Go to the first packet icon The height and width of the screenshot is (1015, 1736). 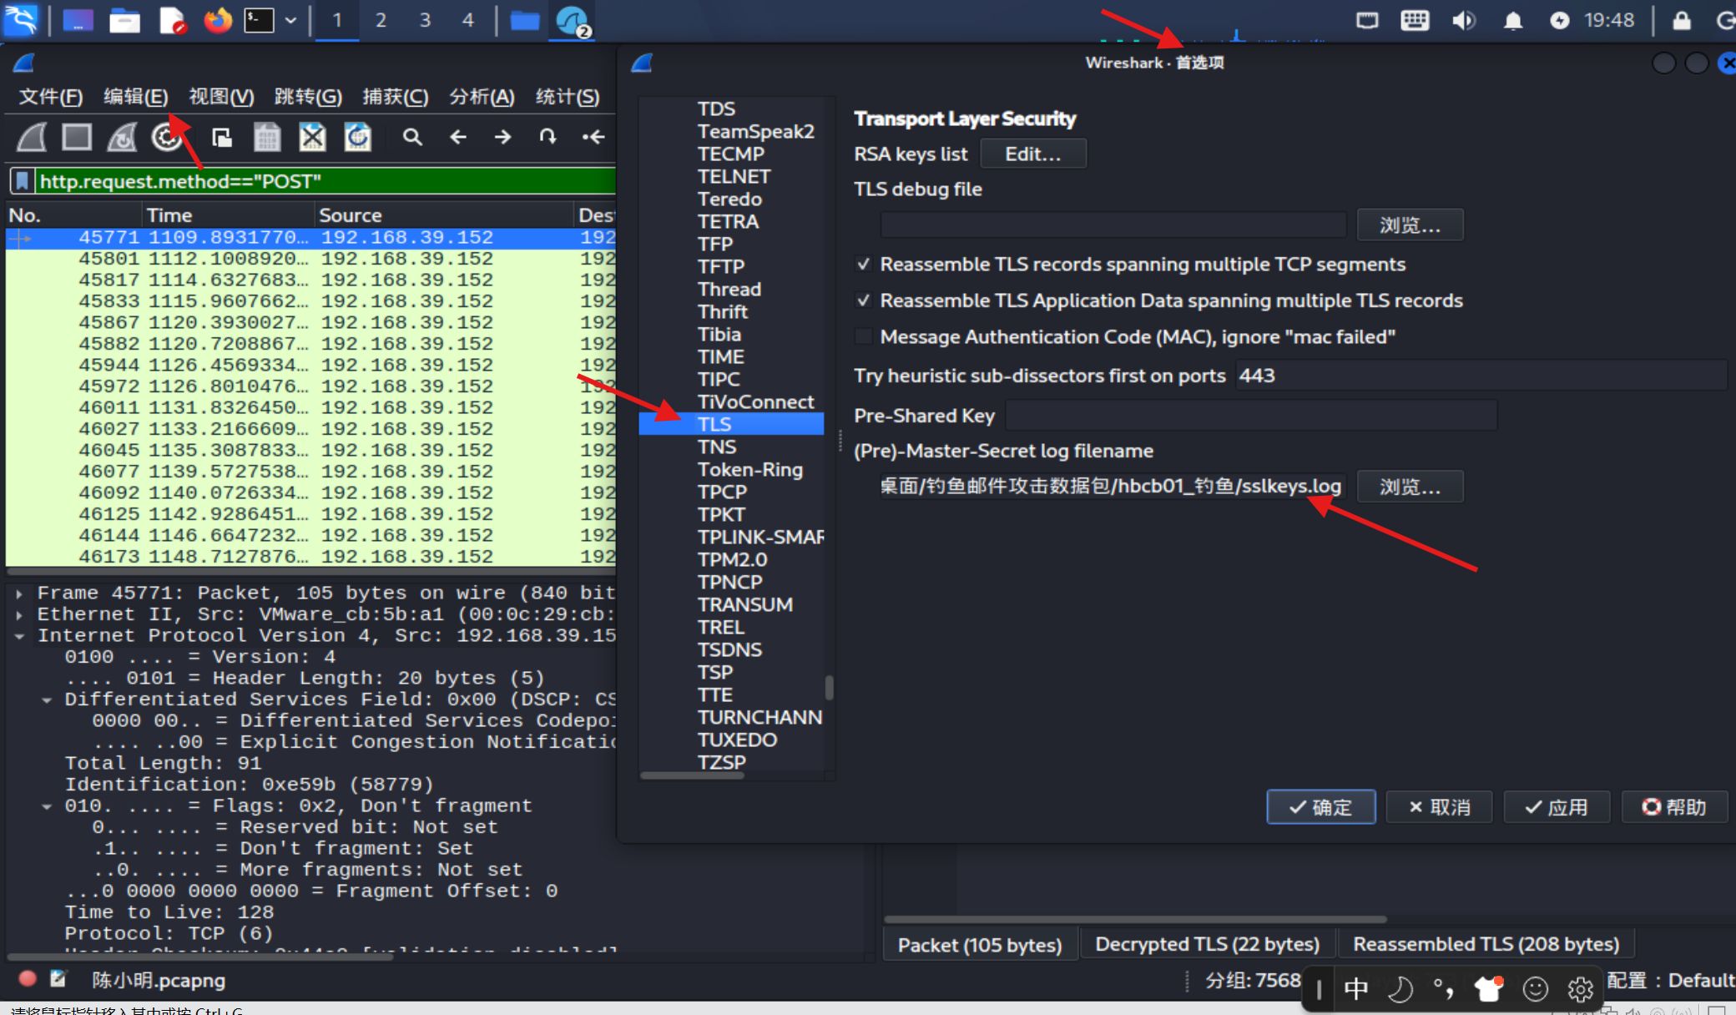[x=593, y=137]
